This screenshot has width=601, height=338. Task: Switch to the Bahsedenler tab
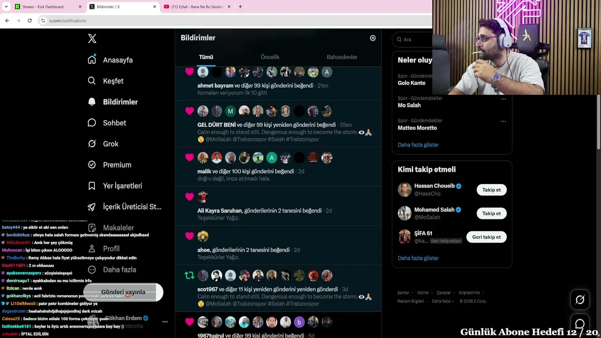coord(342,57)
